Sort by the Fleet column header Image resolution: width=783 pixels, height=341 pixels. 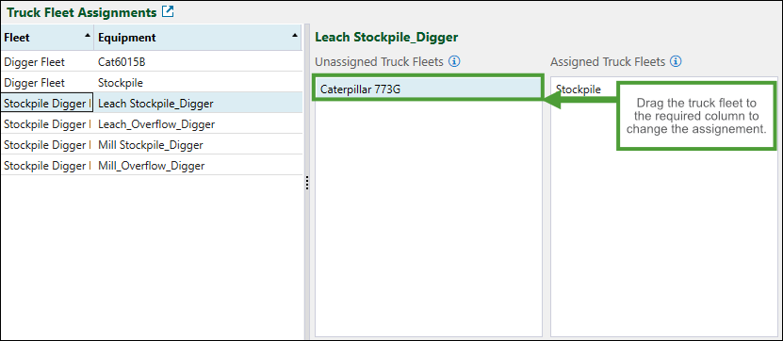47,38
